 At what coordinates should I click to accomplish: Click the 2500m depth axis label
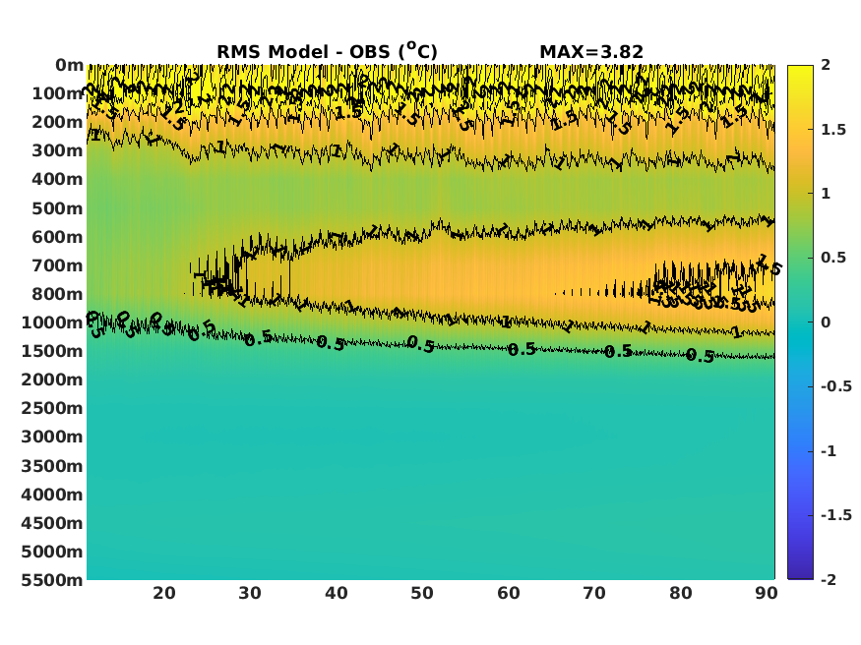tap(52, 408)
